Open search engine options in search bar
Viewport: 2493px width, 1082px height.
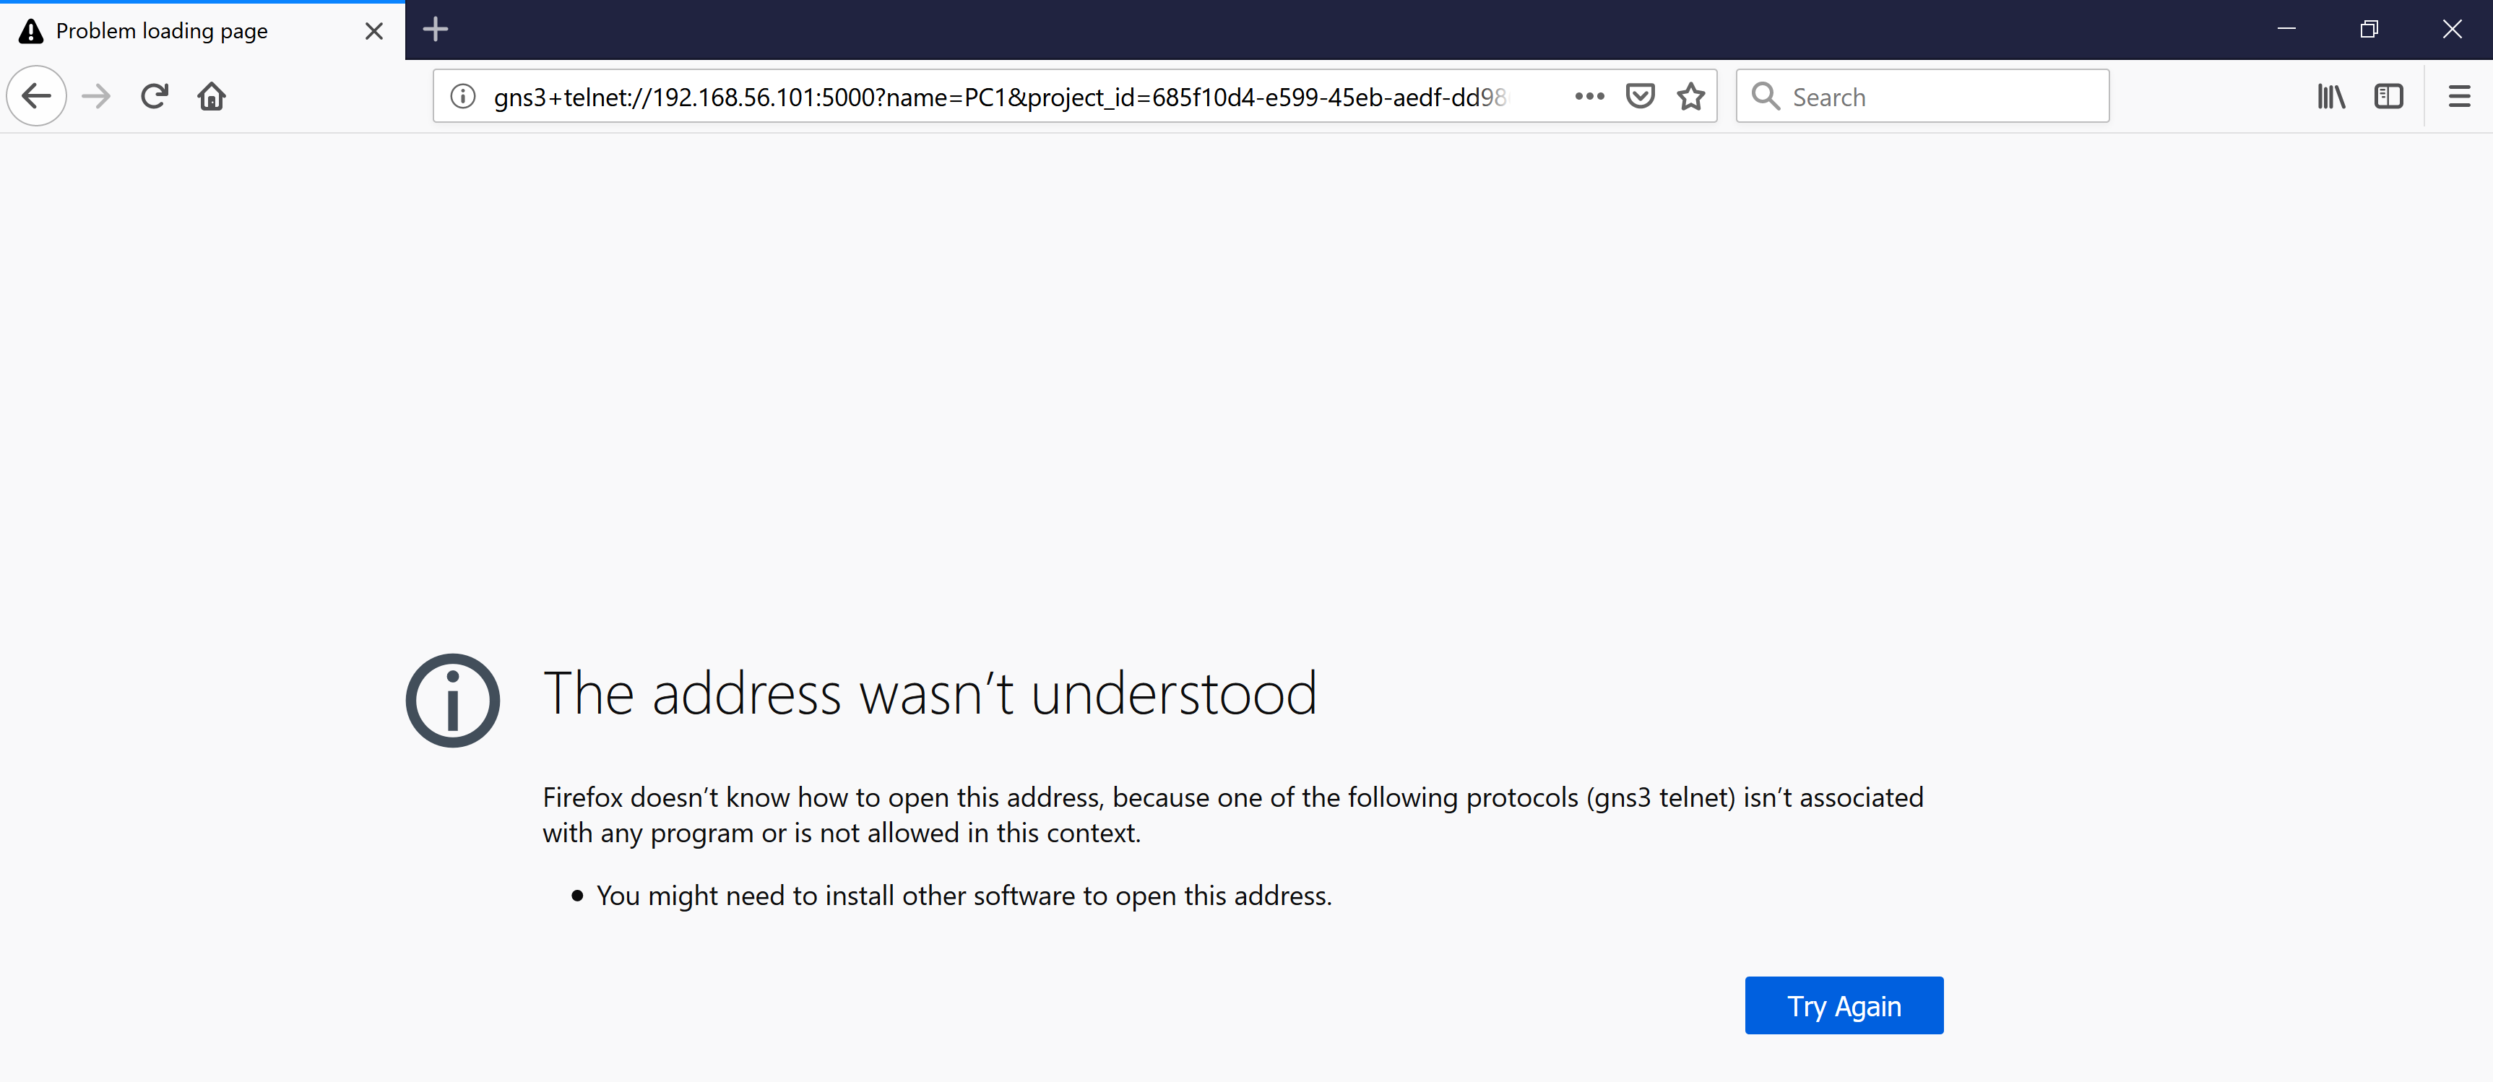point(1766,96)
